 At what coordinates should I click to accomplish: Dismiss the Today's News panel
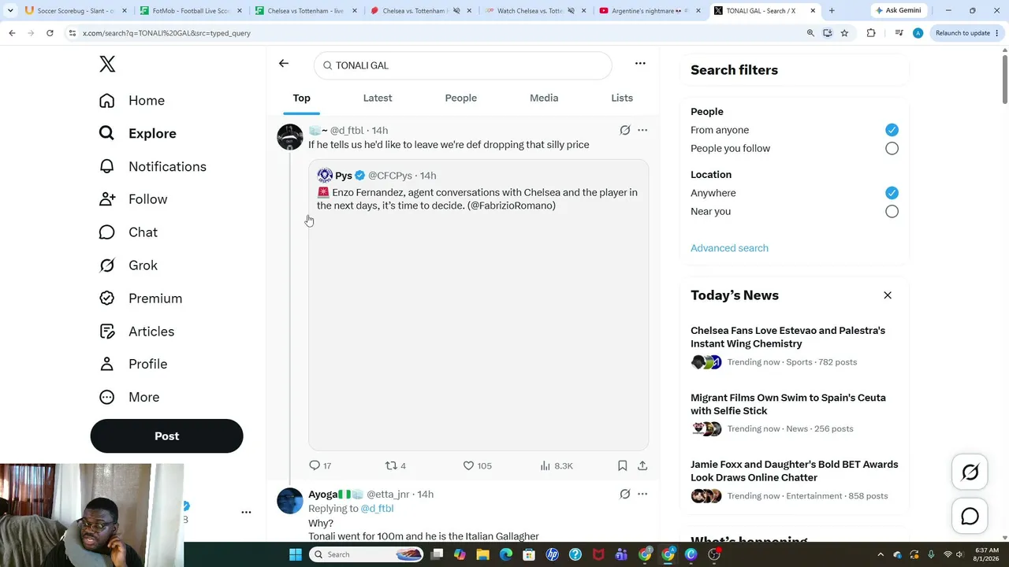(888, 295)
